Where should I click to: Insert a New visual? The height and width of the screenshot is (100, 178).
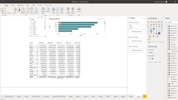[x=54, y=11]
